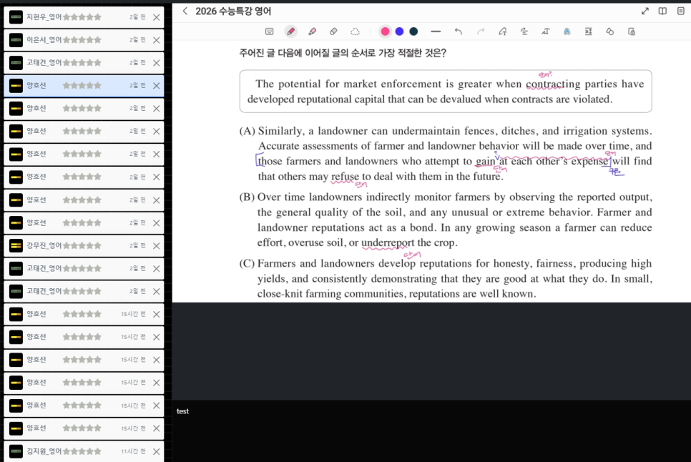Screen dimensions: 691x462
Task: Close the 김지원_영어 entry
Action: tap(157, 451)
